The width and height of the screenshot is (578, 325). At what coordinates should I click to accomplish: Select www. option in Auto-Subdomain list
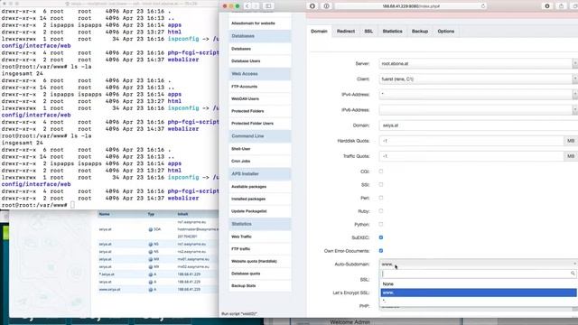pos(478,292)
